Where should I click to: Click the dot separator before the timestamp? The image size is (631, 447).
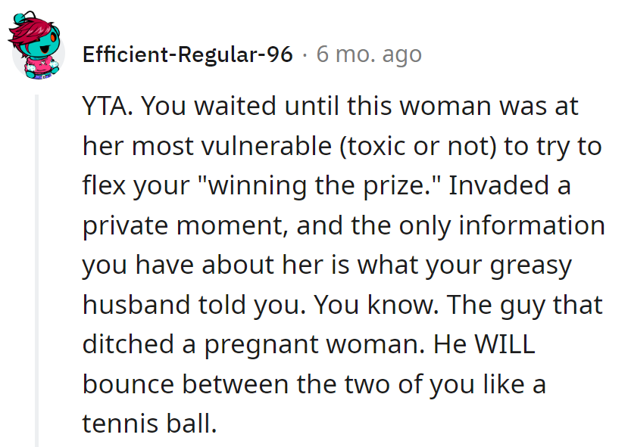305,55
